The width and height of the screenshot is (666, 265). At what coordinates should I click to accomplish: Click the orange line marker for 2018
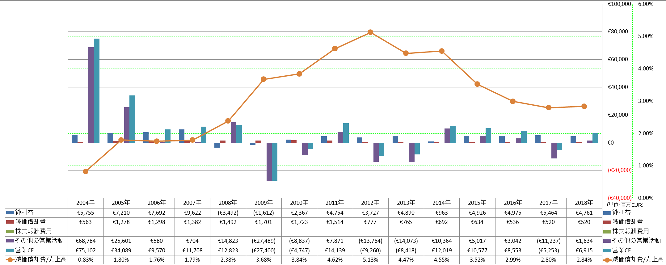pos(584,106)
